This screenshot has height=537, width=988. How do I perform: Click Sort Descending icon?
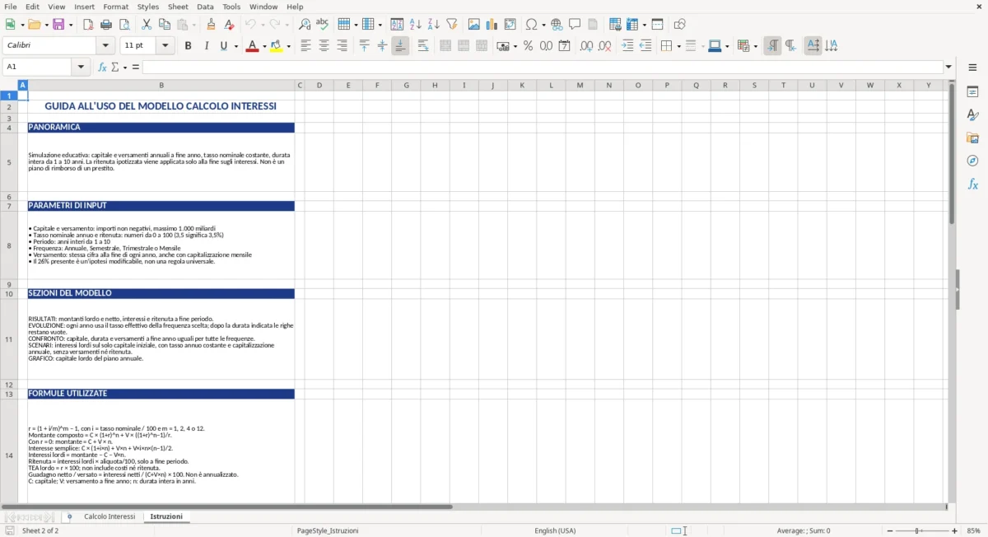(433, 25)
